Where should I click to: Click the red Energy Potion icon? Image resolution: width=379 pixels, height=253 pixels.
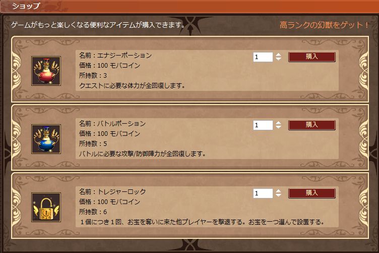point(46,71)
